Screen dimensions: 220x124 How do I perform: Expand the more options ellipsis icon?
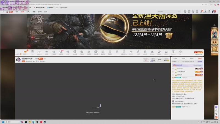(180, 52)
